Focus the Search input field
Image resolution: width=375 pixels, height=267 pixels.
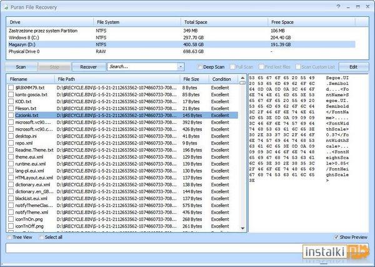tap(142, 67)
